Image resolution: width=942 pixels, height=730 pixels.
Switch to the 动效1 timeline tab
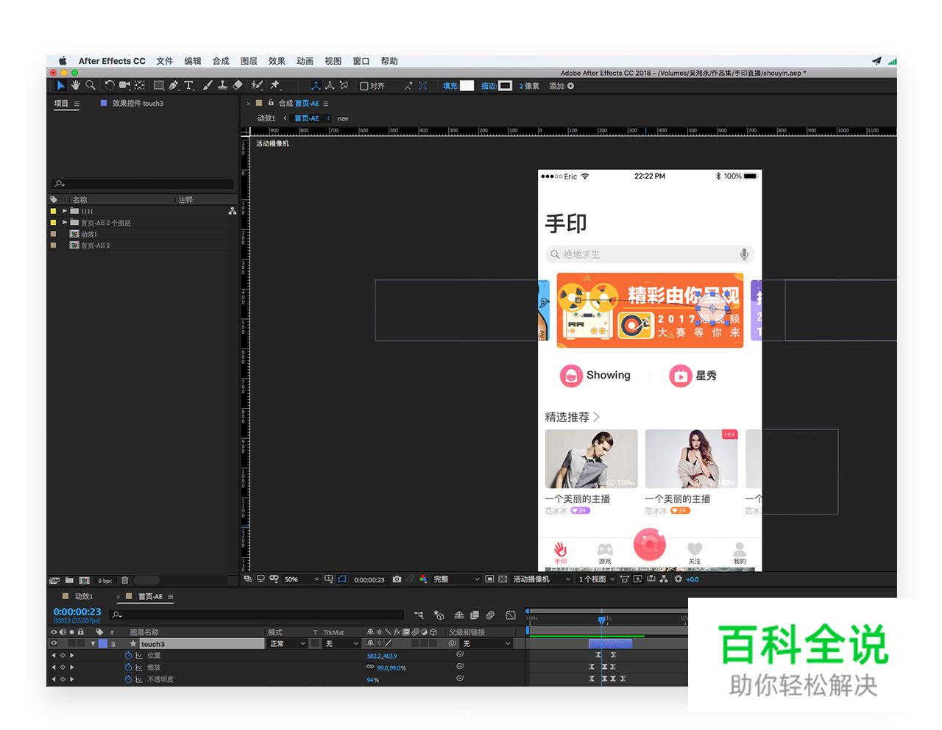83,596
